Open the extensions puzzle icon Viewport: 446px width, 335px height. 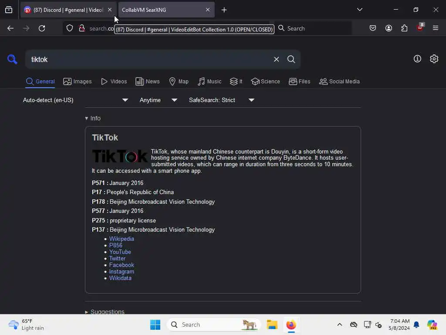(x=404, y=28)
